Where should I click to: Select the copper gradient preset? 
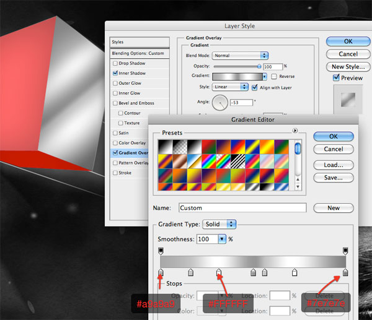180,162
